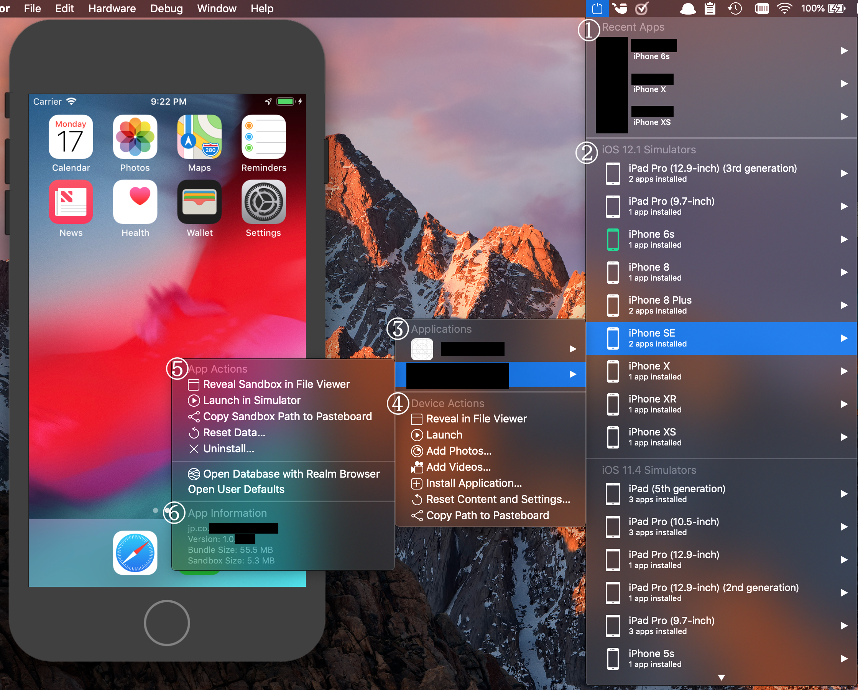Choose Launch under Device Actions
The height and width of the screenshot is (690, 858).
coord(490,435)
